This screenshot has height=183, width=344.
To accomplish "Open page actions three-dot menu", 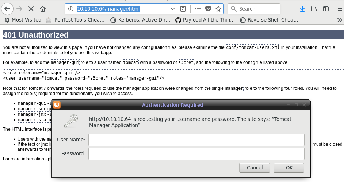I will tap(198, 9).
